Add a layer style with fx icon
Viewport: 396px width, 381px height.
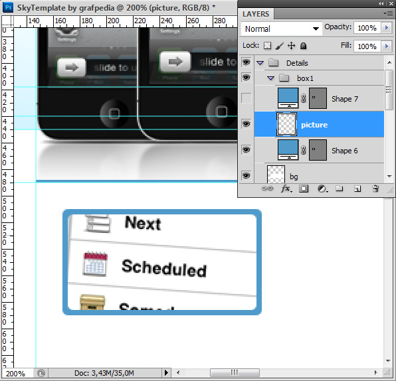(286, 189)
